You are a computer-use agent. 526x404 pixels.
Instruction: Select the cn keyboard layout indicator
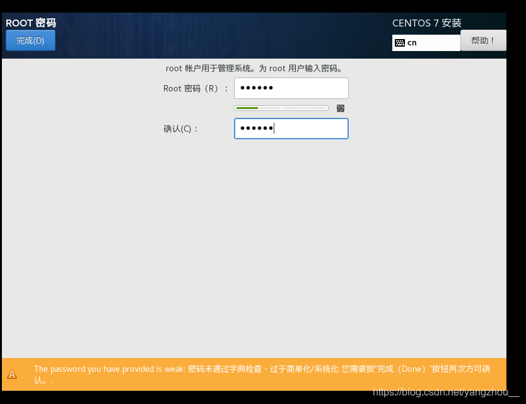412,43
